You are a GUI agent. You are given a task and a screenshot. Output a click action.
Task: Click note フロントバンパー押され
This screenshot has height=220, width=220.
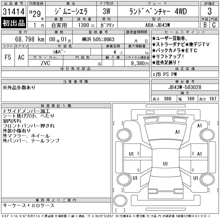point(29,126)
